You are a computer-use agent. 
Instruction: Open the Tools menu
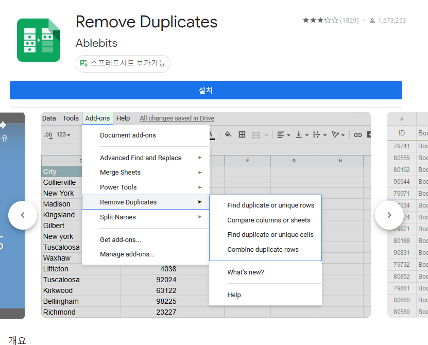(71, 118)
